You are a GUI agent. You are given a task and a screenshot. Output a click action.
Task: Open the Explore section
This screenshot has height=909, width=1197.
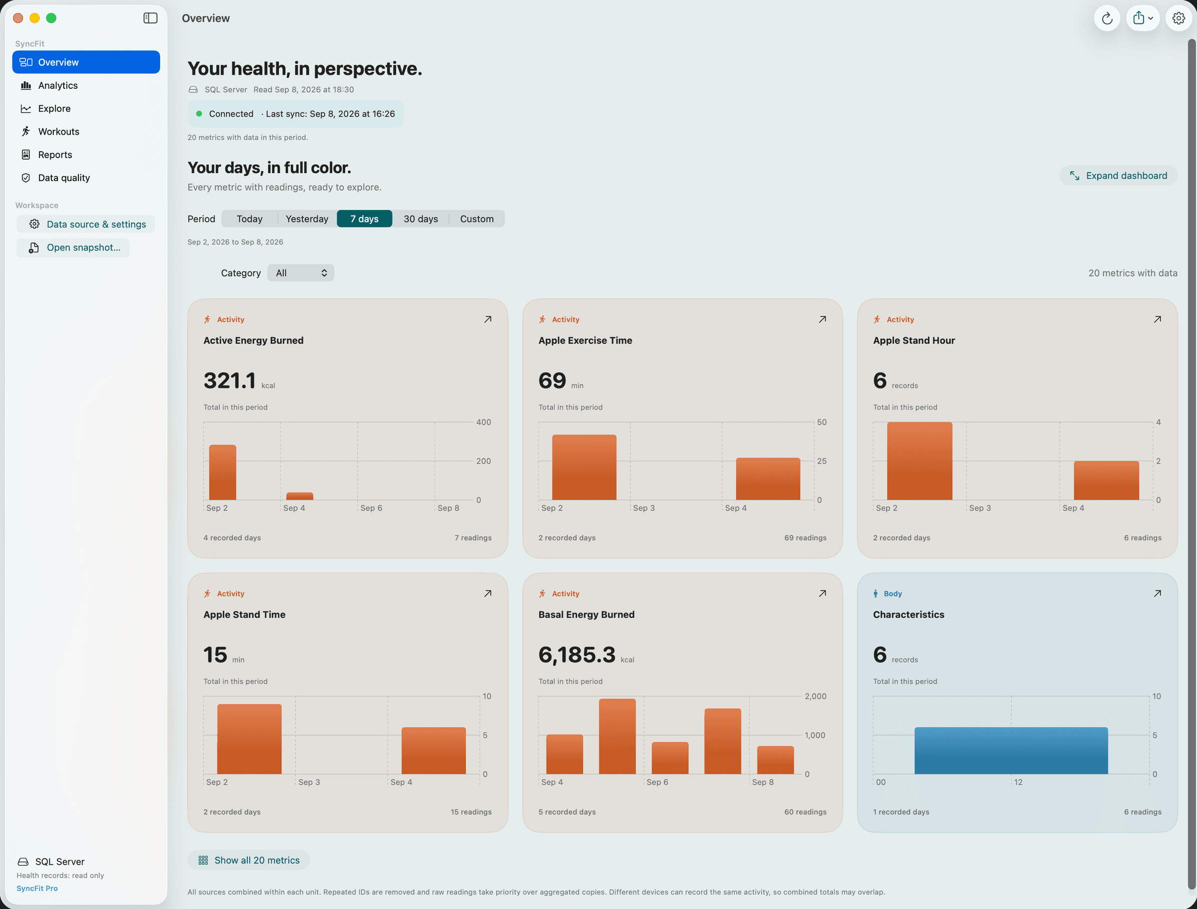click(86, 108)
